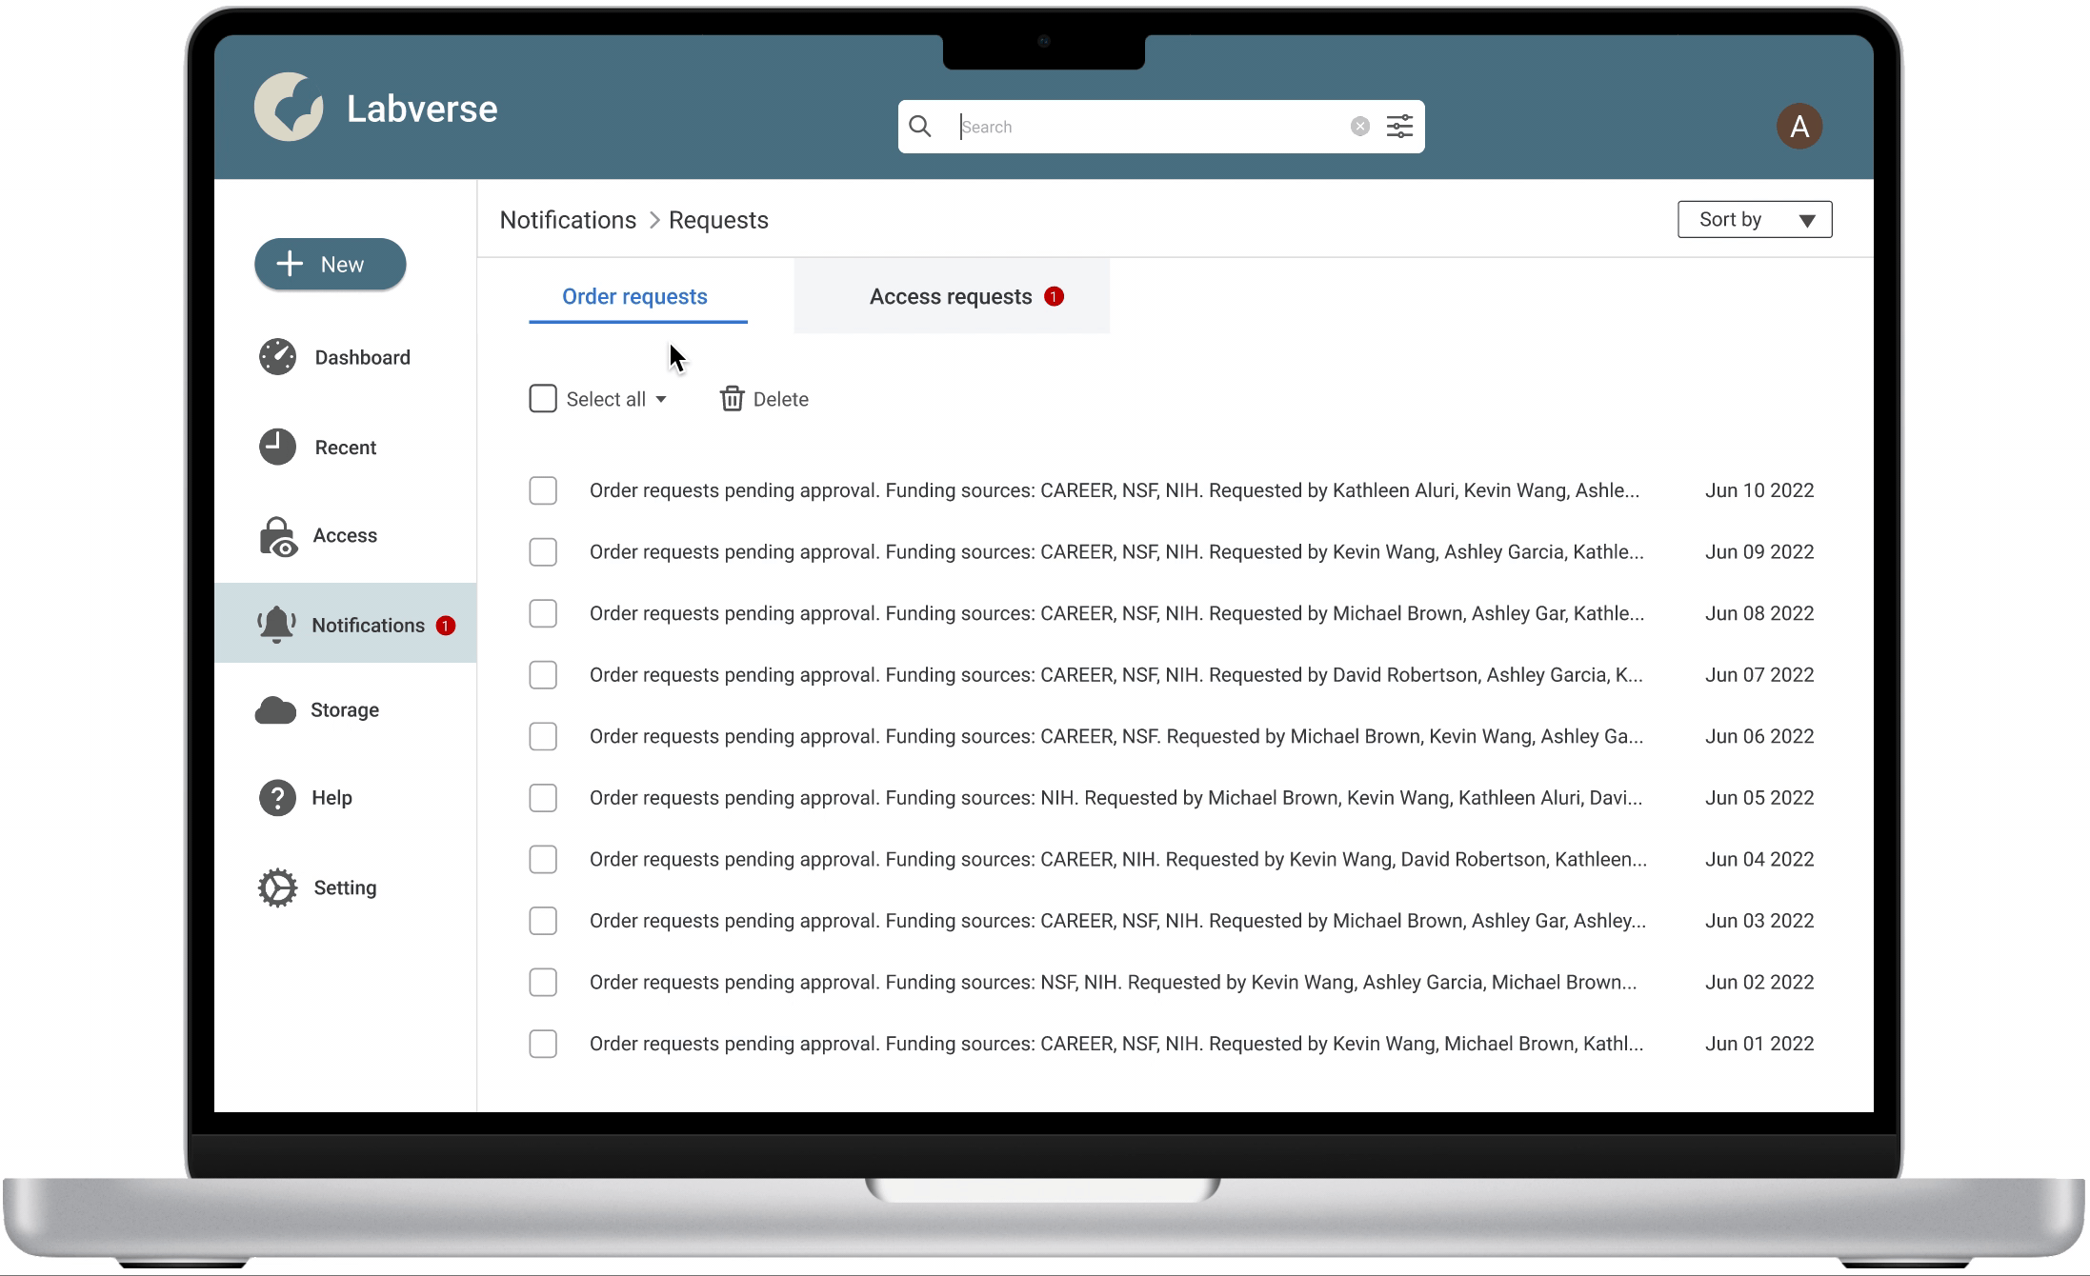Open the Dashboard from the sidebar

[362, 357]
